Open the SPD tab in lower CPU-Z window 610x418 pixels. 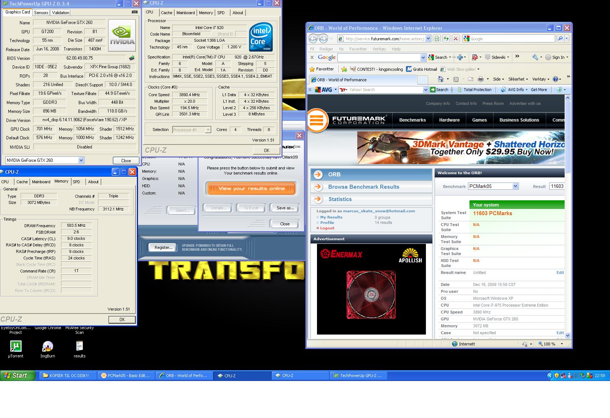[x=76, y=182]
